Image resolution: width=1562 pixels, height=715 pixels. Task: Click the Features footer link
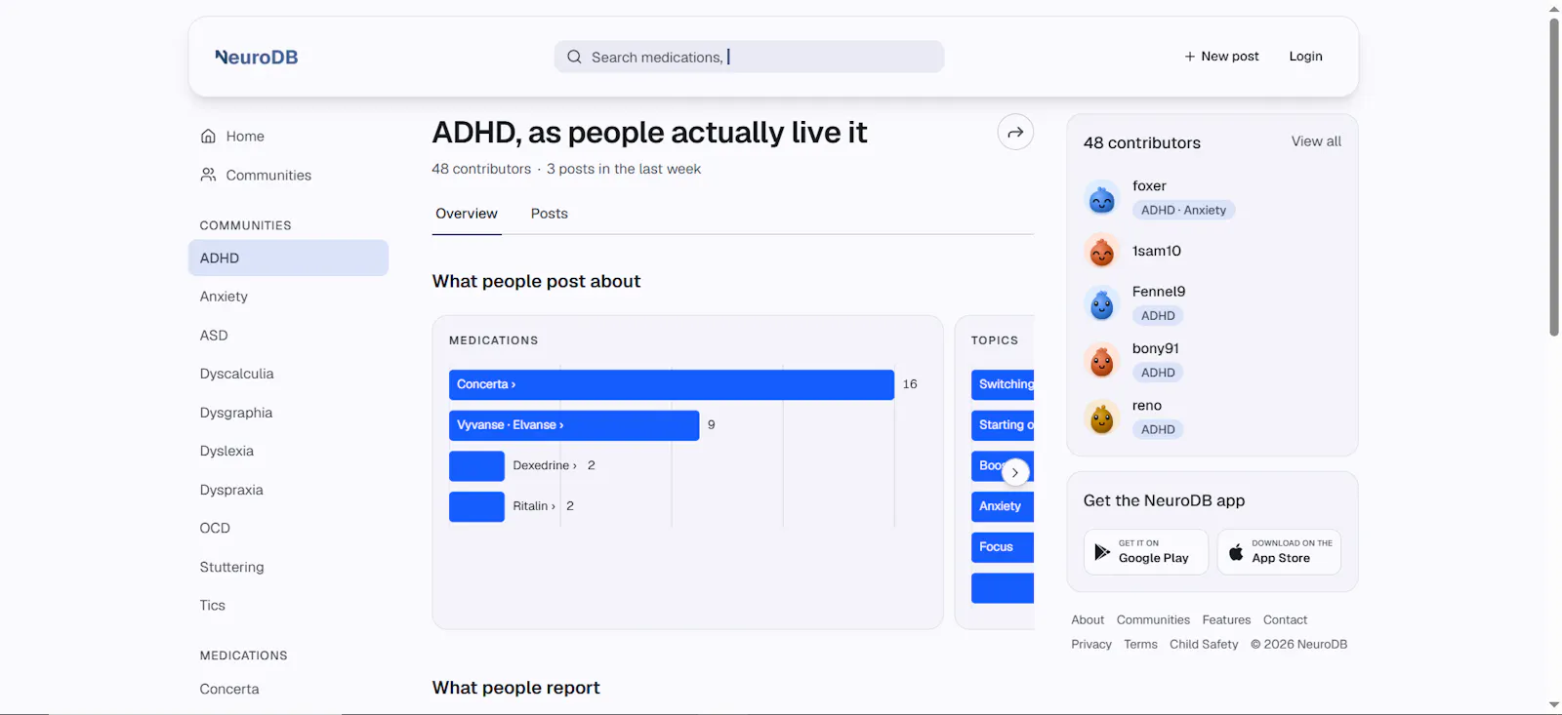tap(1226, 619)
